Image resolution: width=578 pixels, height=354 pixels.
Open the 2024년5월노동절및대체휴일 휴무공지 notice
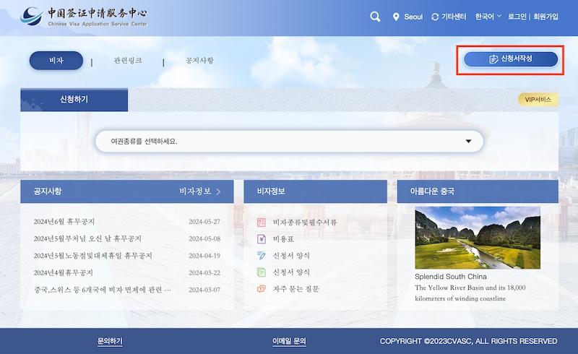[93, 256]
